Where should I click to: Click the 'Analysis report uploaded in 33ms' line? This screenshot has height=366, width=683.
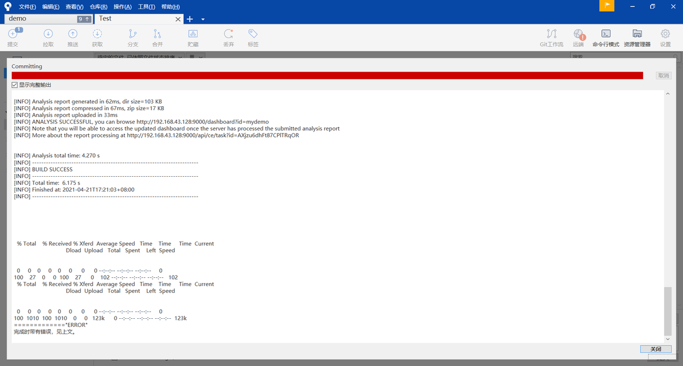pos(65,115)
